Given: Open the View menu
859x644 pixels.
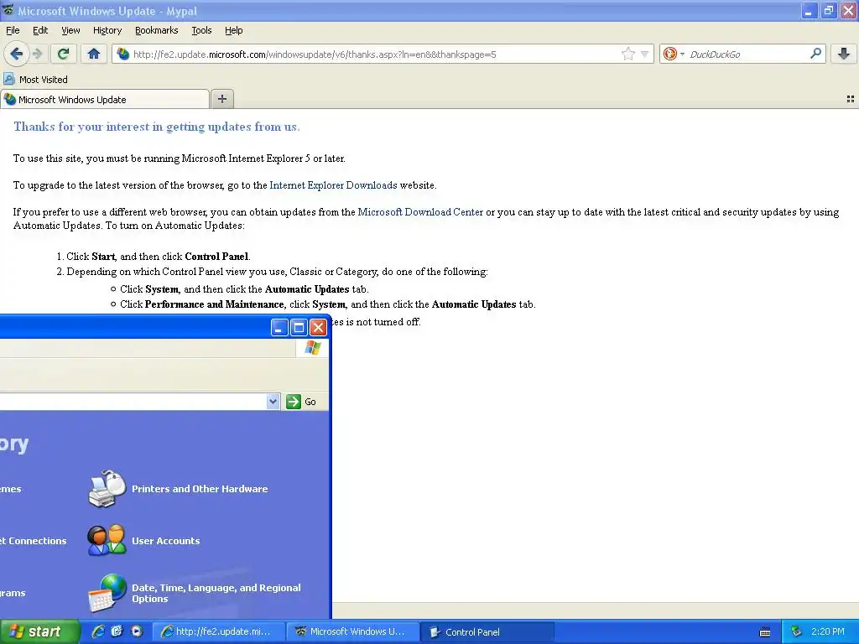Looking at the screenshot, I should point(70,30).
